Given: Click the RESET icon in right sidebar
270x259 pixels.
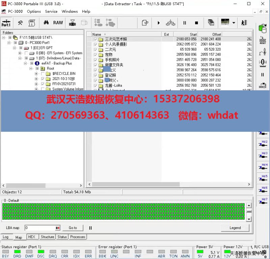Looking at the screenshot, I should coord(263,40).
